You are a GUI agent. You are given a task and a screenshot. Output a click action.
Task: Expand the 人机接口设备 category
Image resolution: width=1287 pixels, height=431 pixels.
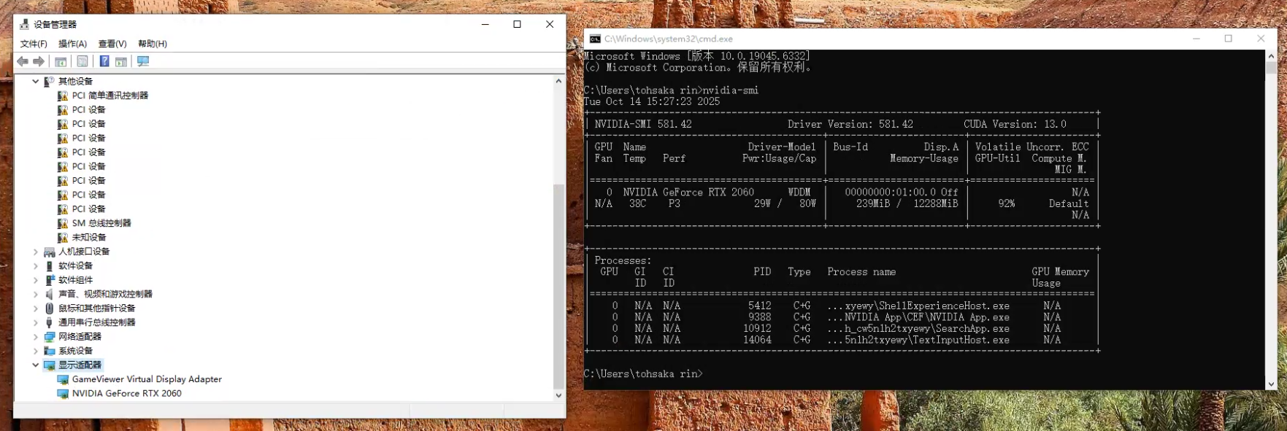(x=35, y=252)
